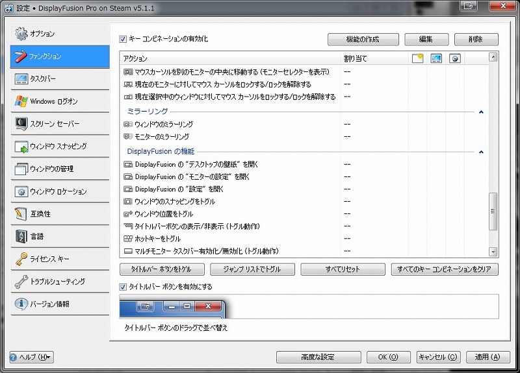Click the blue help question mark icon
The height and width of the screenshot is (373, 520).
point(13,357)
